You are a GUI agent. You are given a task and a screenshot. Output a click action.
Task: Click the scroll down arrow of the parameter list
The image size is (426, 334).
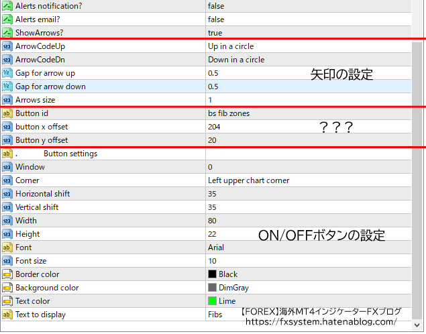(x=417, y=325)
